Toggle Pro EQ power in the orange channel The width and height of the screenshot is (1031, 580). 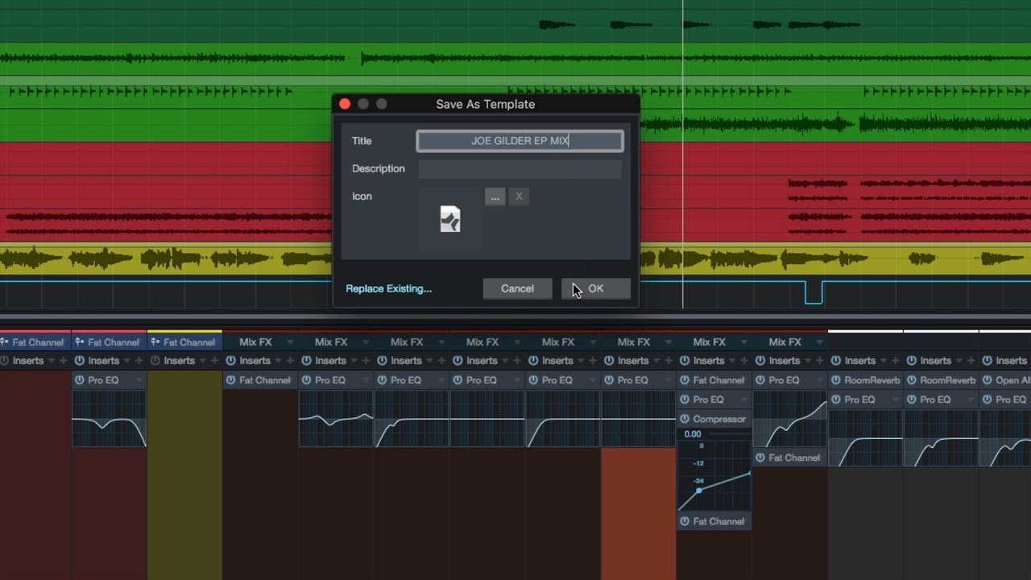point(609,380)
